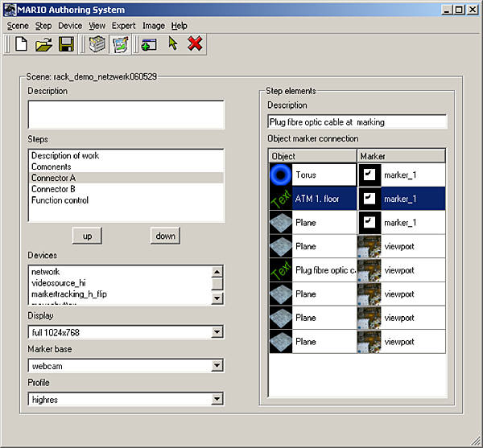483x448 pixels.
Task: Click the Devices list scroll-up arrow
Action: pyautogui.click(x=217, y=272)
